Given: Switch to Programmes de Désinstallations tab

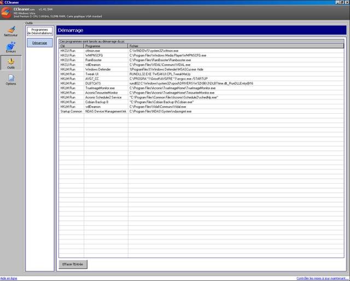Looking at the screenshot, I should [x=39, y=32].
